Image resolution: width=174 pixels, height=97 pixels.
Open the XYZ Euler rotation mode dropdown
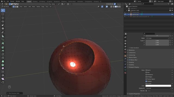click(157, 38)
